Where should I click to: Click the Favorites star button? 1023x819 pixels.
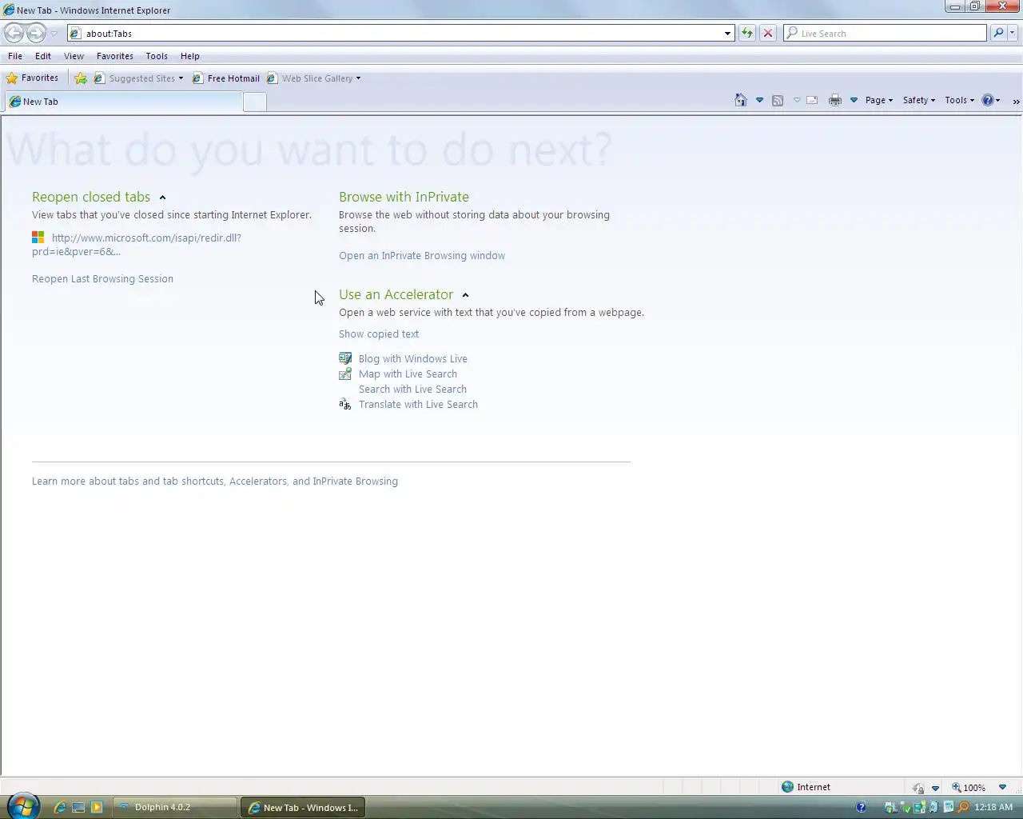tap(33, 78)
